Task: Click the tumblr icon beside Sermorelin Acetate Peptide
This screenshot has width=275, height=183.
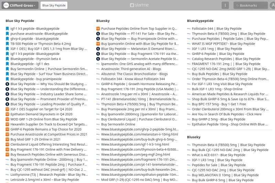Action: [x=98, y=59]
